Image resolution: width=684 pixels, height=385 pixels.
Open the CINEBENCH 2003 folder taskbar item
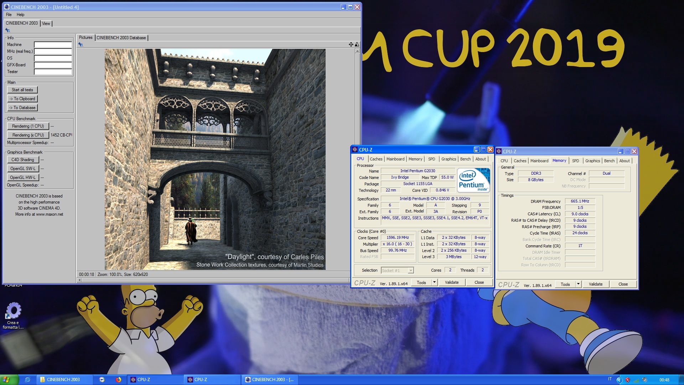tap(64, 380)
